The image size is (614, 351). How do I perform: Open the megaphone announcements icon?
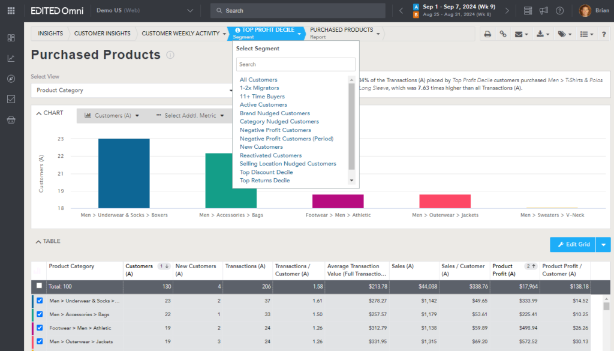544,11
